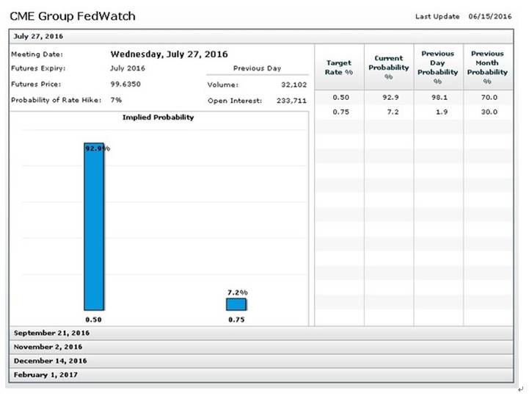Click the 92.9% label on the tall bar
The width and height of the screenshot is (529, 399).
(x=98, y=148)
